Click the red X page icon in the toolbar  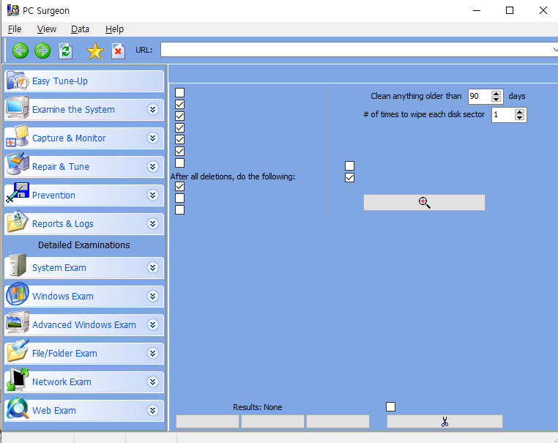(118, 51)
